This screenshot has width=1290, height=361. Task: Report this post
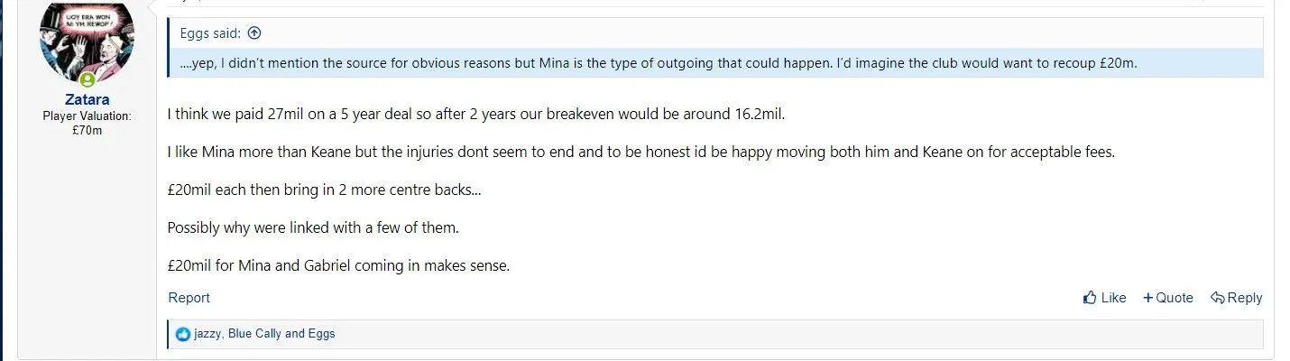tap(189, 298)
